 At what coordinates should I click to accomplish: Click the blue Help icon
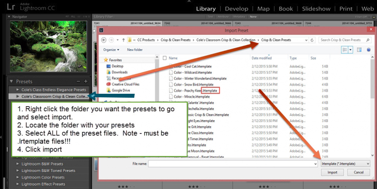coord(369,50)
